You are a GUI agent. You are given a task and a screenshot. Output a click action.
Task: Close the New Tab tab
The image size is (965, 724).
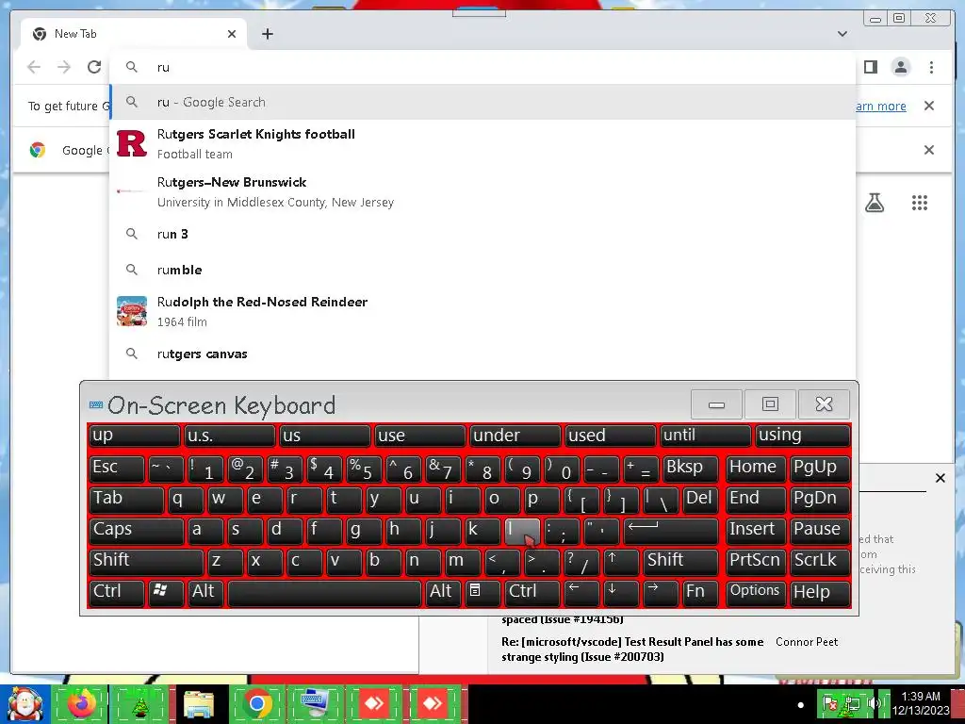coord(232,34)
